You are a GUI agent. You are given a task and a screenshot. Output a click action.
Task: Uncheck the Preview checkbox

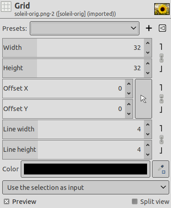tap(7, 202)
